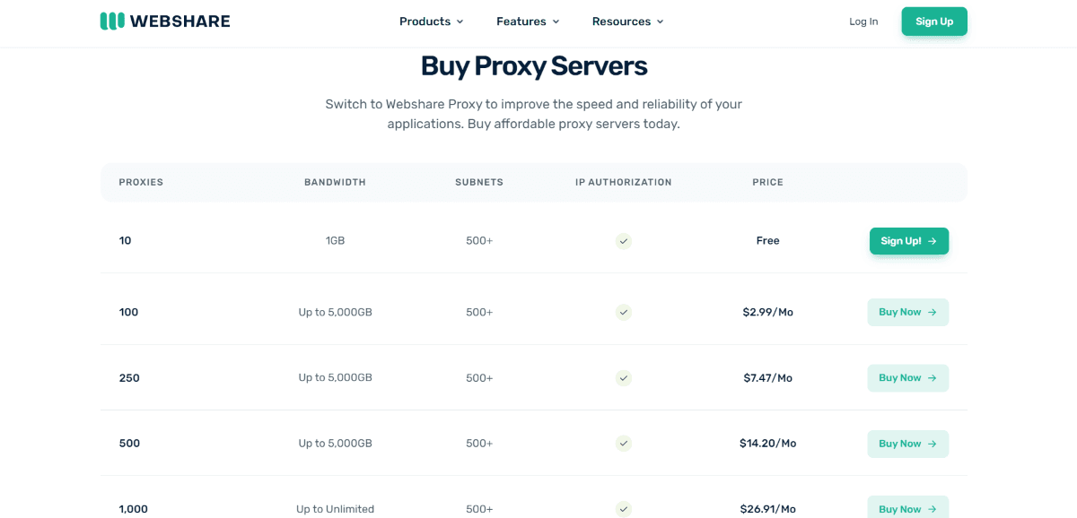Image resolution: width=1077 pixels, height=518 pixels.
Task: Click the green Sign Up header button
Action: pos(934,22)
